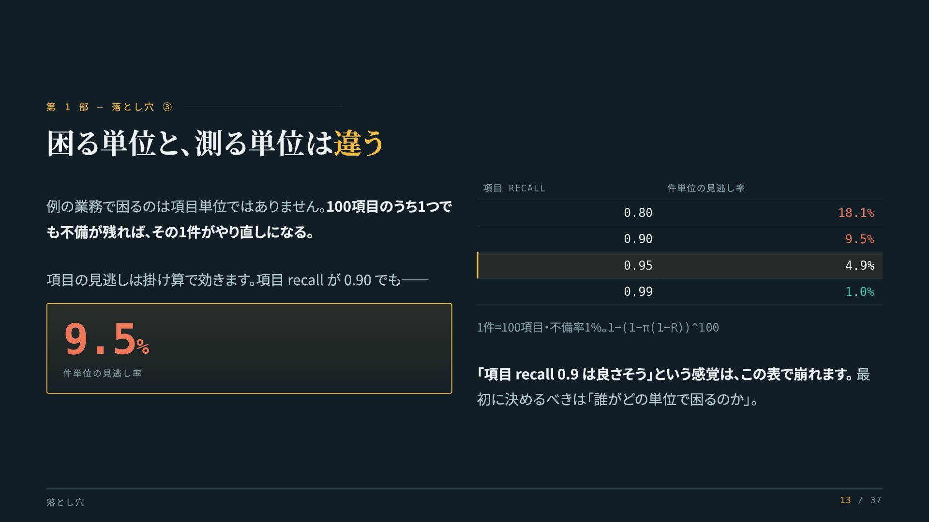Click the 4.9% value in highlighted row
The width and height of the screenshot is (929, 522).
[859, 265]
